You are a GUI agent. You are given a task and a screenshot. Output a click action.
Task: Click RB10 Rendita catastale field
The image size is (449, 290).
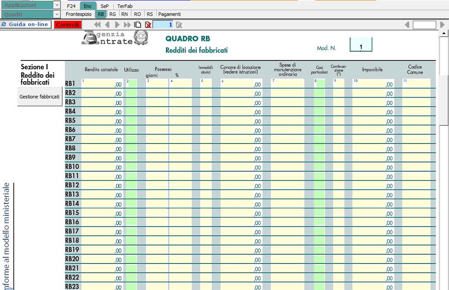click(x=102, y=167)
